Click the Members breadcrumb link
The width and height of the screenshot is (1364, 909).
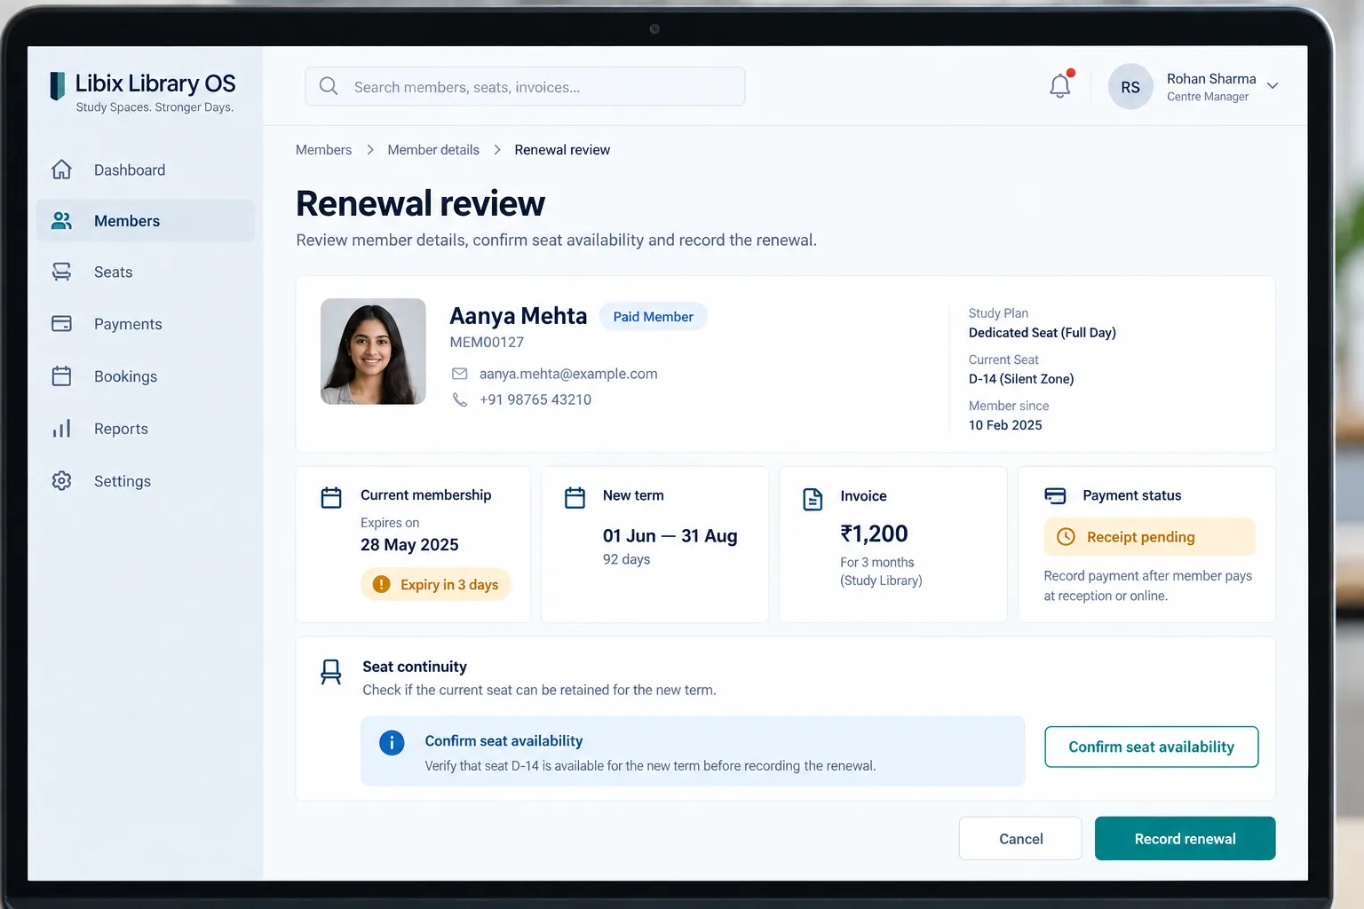coord(323,150)
